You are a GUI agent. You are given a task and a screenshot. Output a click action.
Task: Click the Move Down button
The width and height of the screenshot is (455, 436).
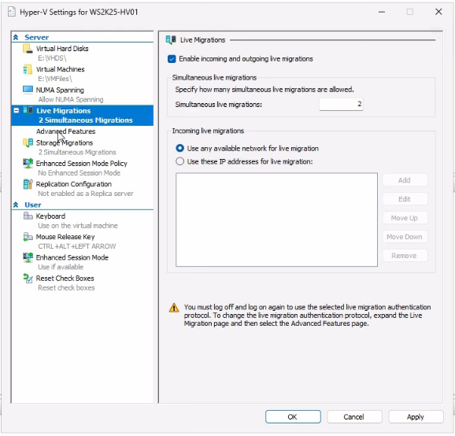coord(405,237)
